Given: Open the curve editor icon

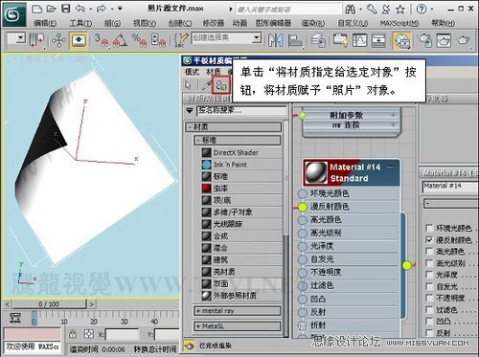Looking at the screenshot, I should (359, 40).
